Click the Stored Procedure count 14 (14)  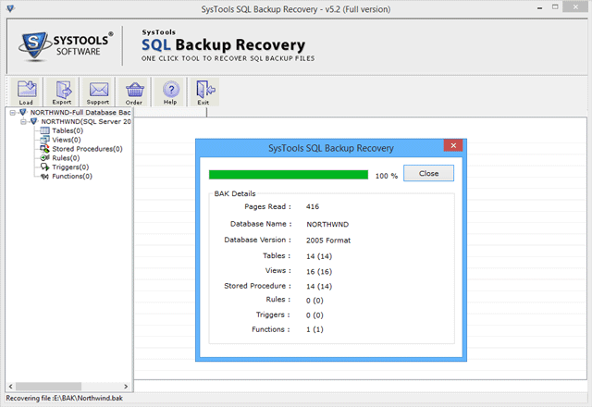(319, 286)
